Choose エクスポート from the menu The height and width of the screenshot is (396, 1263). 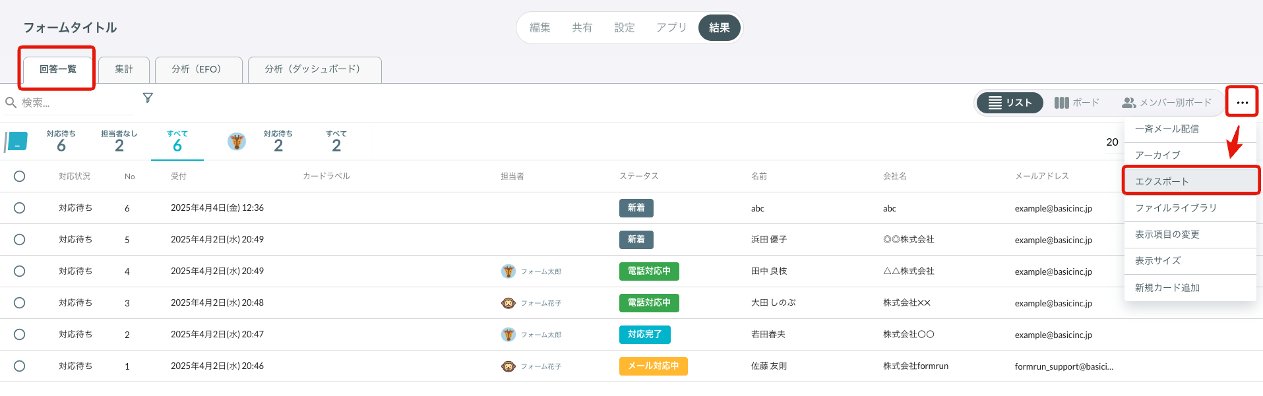click(1162, 181)
